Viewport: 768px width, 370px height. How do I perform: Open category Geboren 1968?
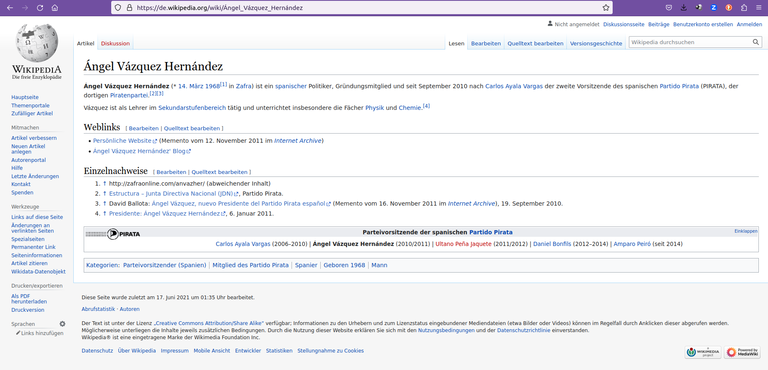click(x=344, y=265)
